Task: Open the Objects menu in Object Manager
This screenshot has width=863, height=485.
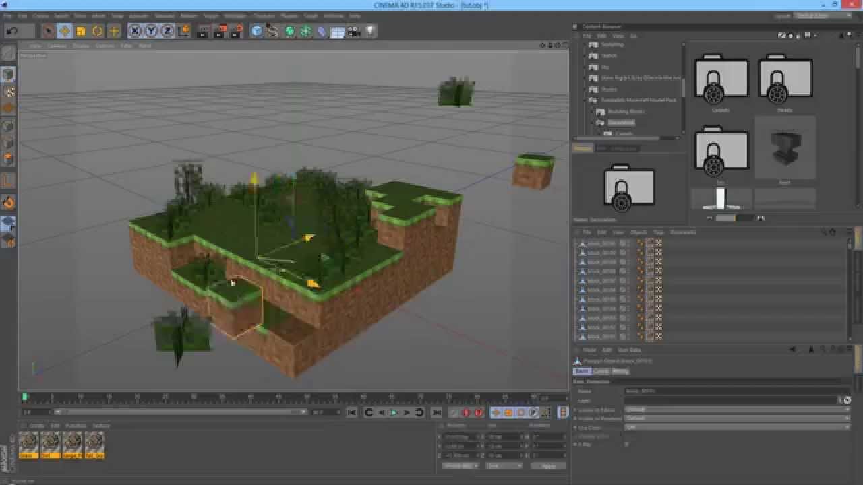Action: 638,232
